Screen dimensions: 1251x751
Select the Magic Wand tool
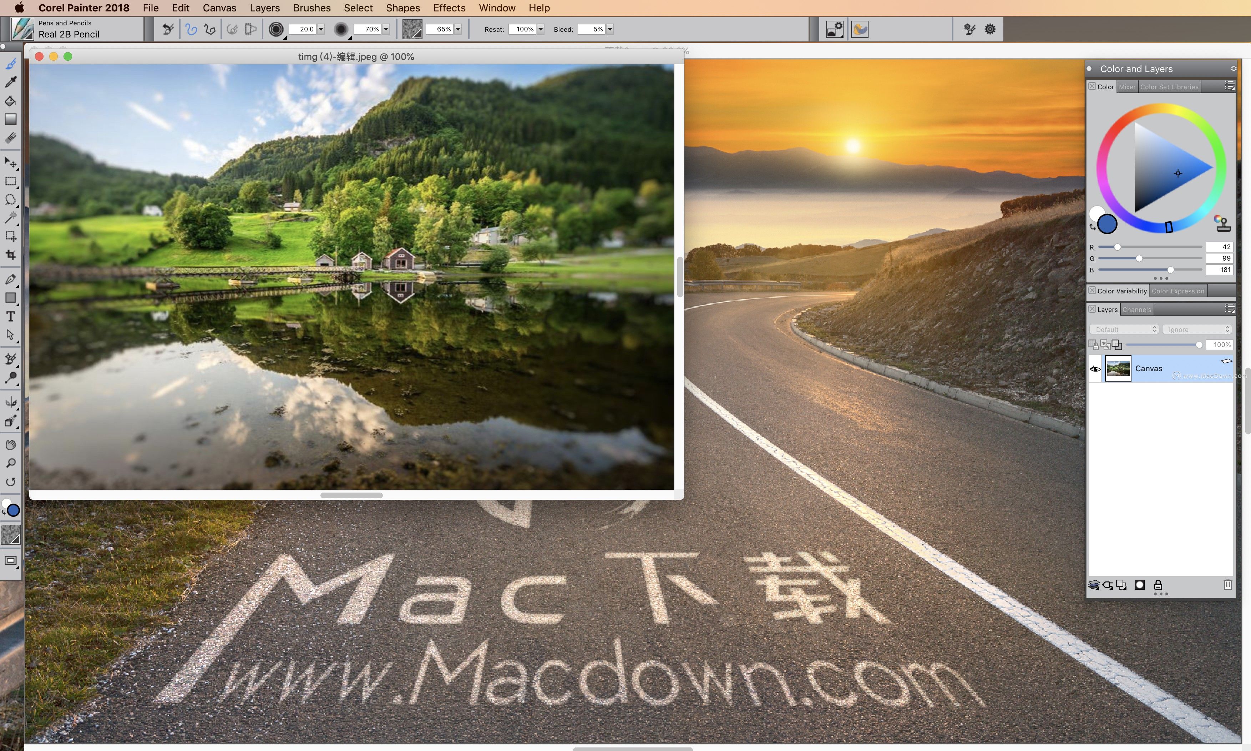(x=11, y=218)
